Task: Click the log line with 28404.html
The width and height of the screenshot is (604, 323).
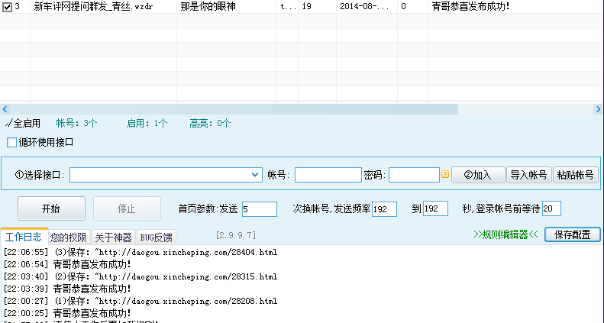Action: pyautogui.click(x=141, y=253)
